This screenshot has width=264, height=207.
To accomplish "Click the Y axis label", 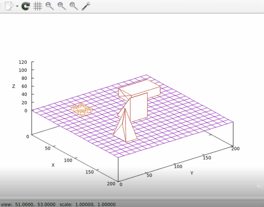I will 192,173.
